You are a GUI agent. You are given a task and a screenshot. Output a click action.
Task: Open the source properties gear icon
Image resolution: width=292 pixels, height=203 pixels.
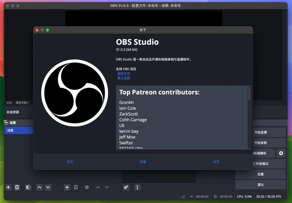click(x=87, y=187)
